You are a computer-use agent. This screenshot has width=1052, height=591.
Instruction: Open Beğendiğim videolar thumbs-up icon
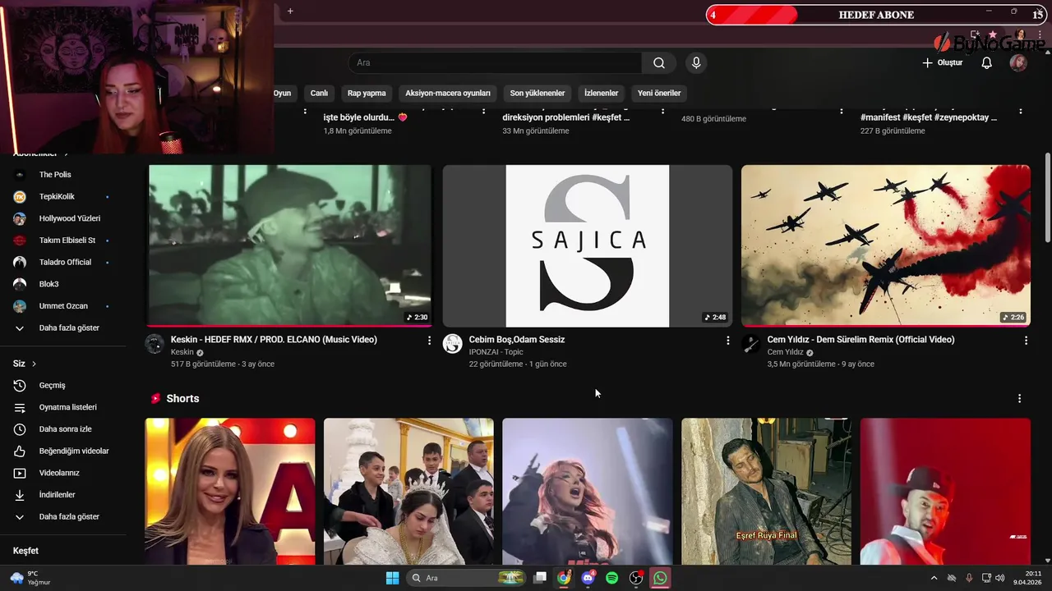point(20,451)
